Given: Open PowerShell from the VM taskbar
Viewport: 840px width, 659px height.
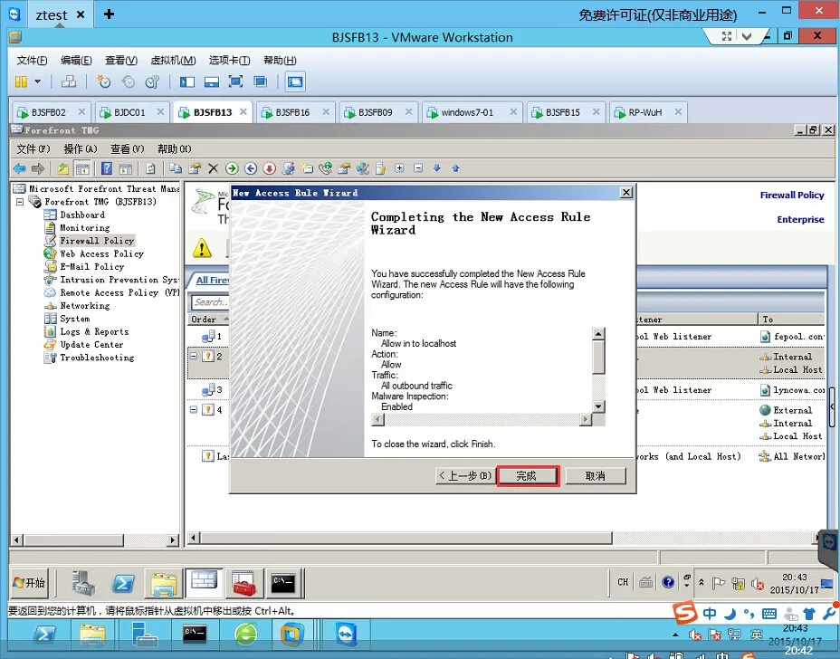Looking at the screenshot, I should (123, 583).
